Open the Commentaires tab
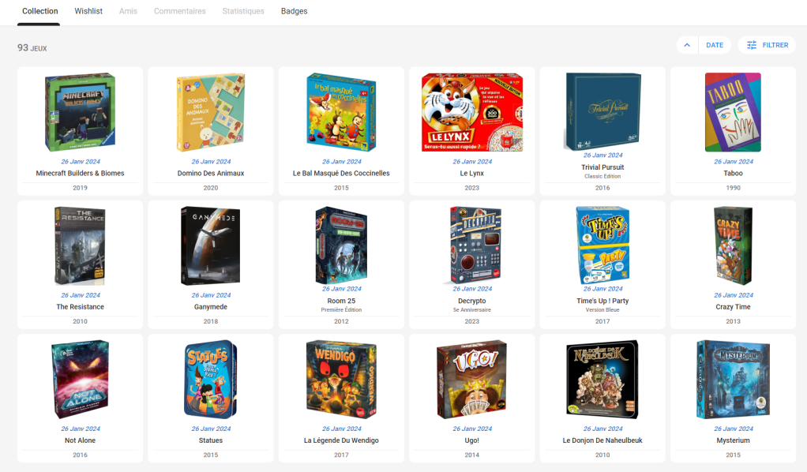 tap(179, 11)
